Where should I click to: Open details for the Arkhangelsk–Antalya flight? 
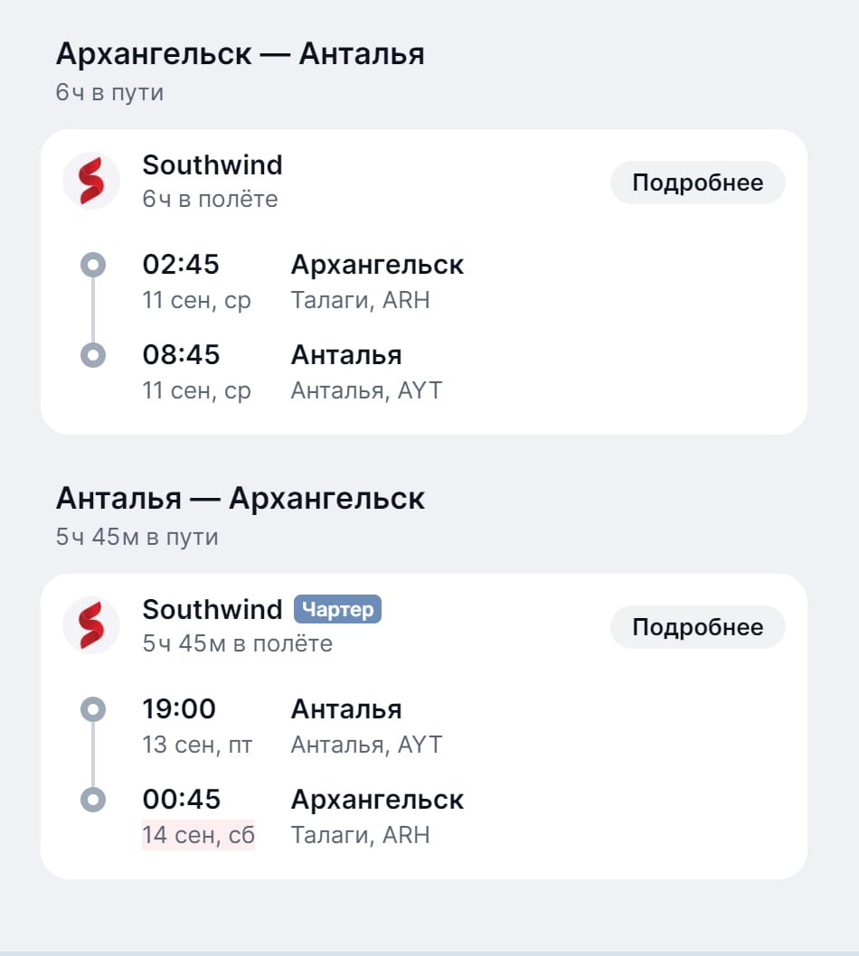(697, 183)
